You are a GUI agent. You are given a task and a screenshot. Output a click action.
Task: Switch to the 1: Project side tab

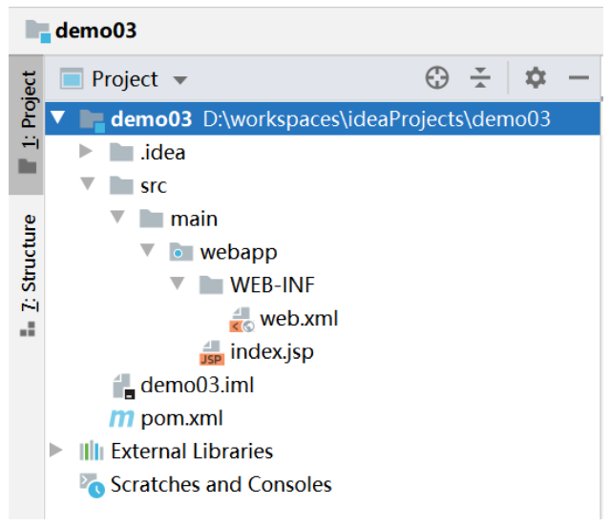point(27,124)
